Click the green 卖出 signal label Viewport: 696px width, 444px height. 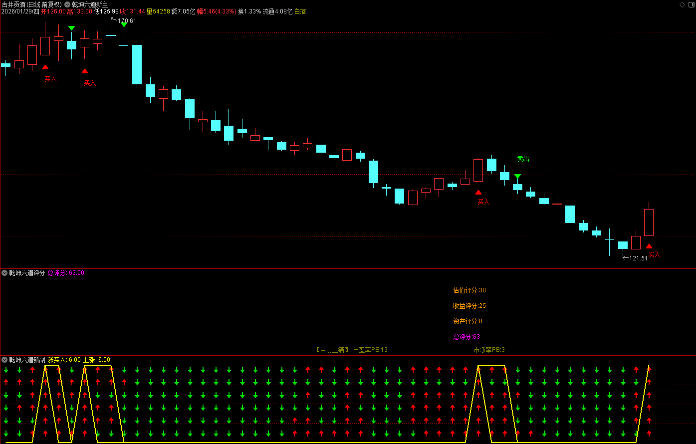click(x=523, y=159)
